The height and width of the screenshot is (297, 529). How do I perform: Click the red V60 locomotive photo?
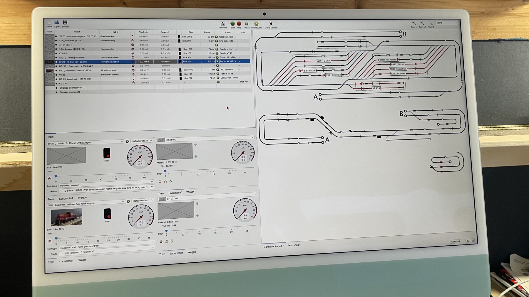(x=66, y=217)
